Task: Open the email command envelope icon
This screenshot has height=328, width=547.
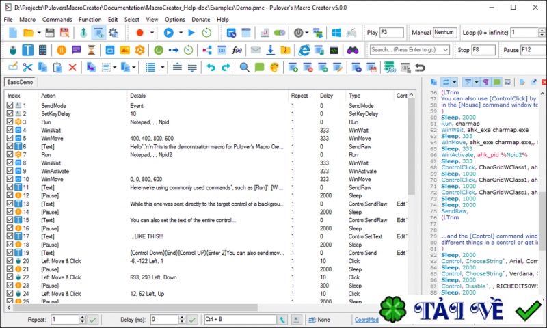Action: coord(256,50)
